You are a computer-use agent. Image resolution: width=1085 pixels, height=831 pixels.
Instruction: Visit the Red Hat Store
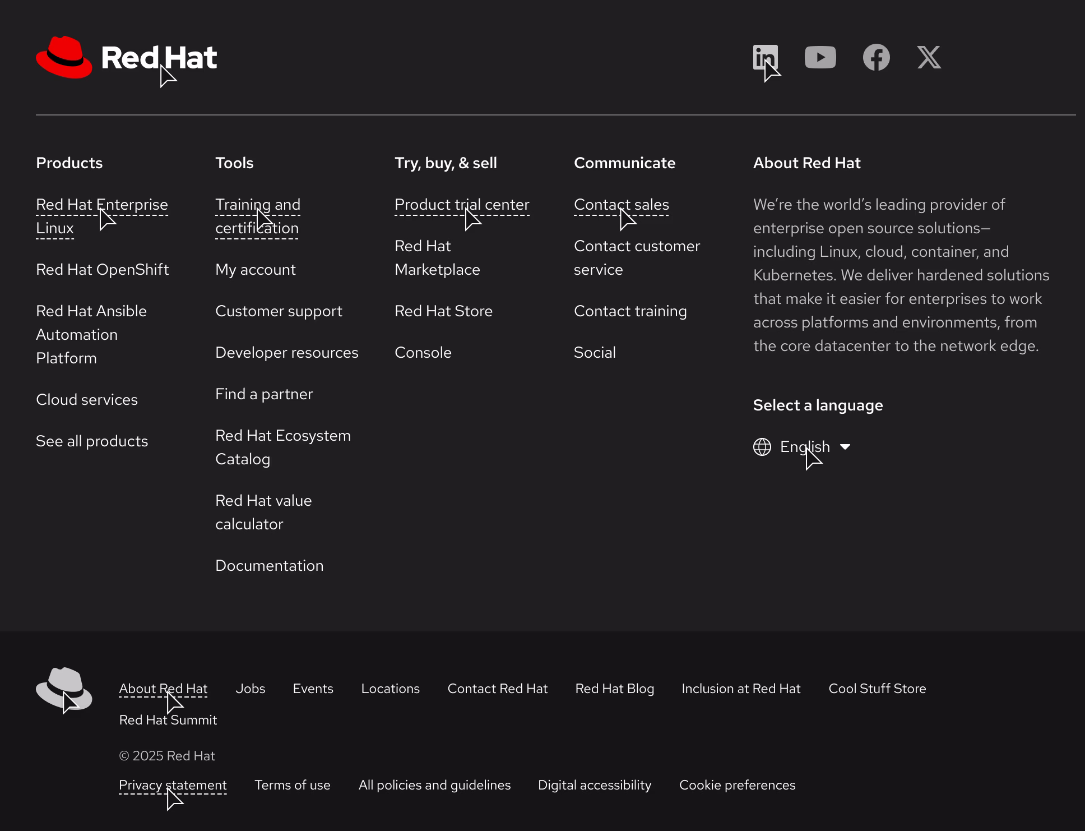tap(443, 311)
